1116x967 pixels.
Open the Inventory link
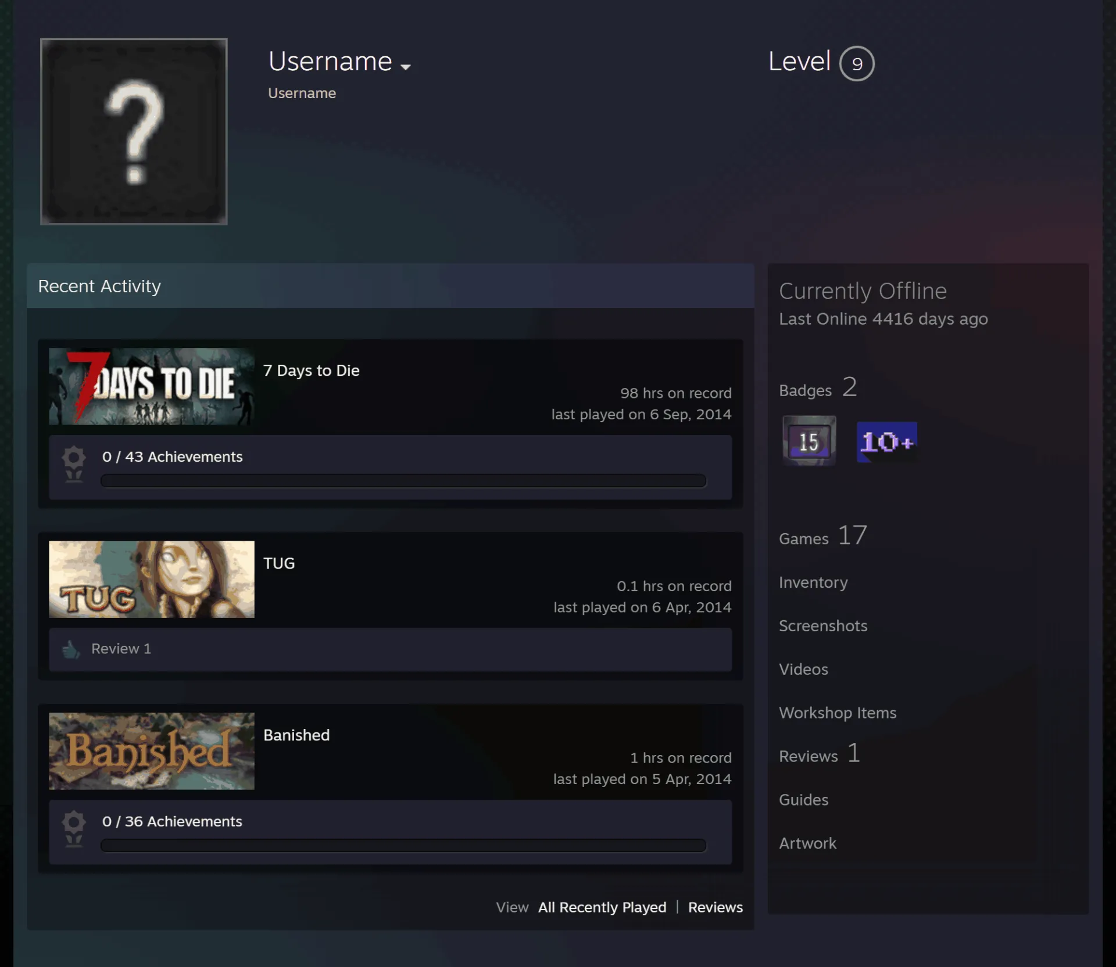[813, 583]
